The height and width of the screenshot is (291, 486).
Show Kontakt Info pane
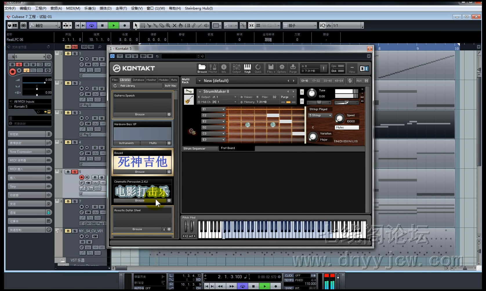[x=224, y=68]
